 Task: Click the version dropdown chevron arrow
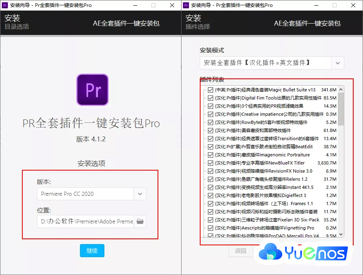[x=140, y=194]
